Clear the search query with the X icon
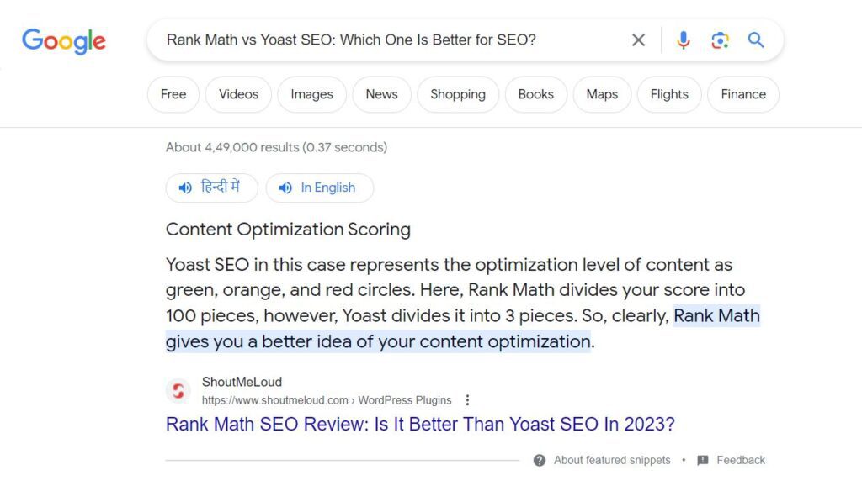The height and width of the screenshot is (502, 862). point(638,40)
